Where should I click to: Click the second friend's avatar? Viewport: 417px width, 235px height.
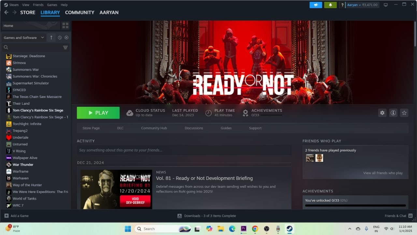coord(319,158)
